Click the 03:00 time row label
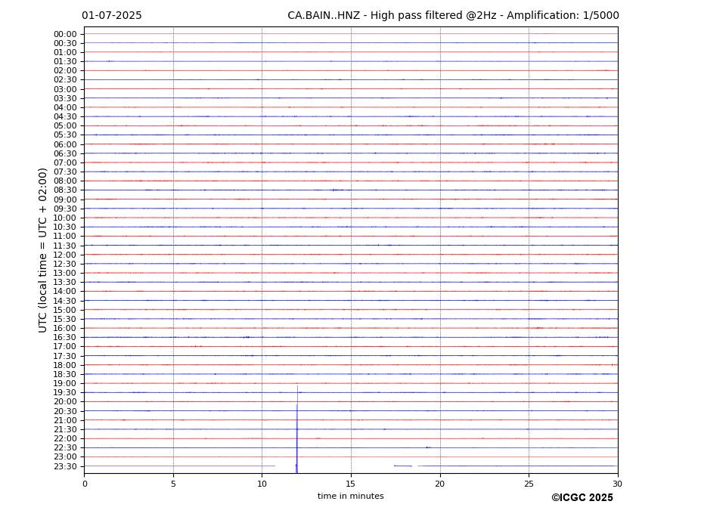701x526 pixels. point(65,89)
